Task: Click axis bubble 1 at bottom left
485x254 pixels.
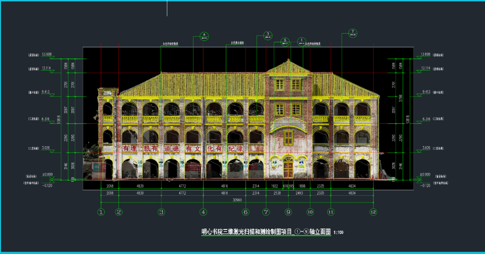Action: coord(101,212)
